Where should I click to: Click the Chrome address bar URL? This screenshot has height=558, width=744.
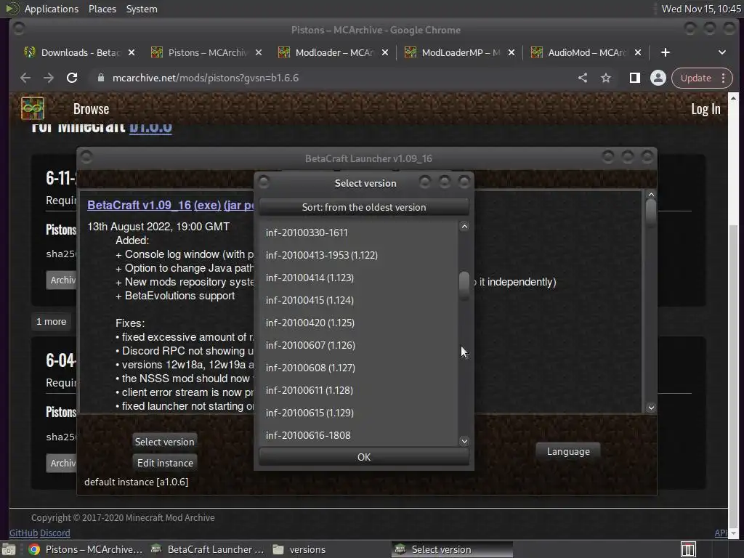[206, 78]
